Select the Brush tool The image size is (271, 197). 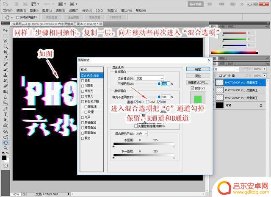[x=6, y=70]
